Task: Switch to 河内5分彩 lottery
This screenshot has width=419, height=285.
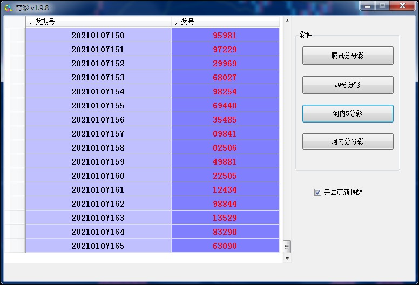Action: (348, 113)
